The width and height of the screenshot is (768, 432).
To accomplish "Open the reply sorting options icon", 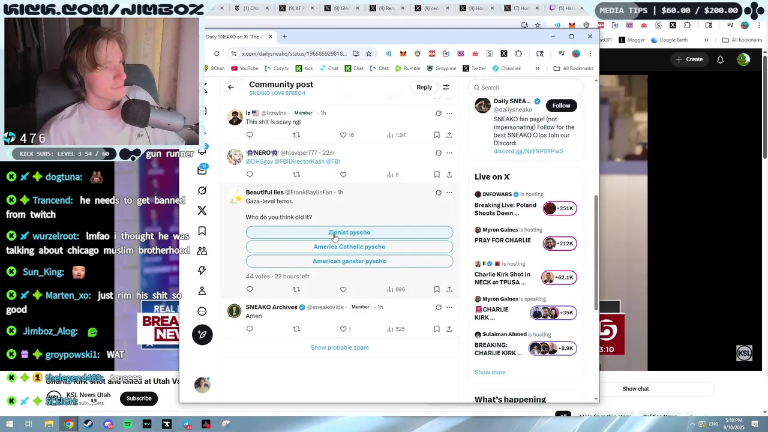I will pos(446,88).
